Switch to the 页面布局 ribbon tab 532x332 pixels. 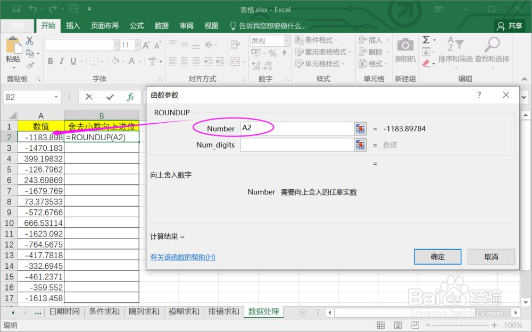105,25
